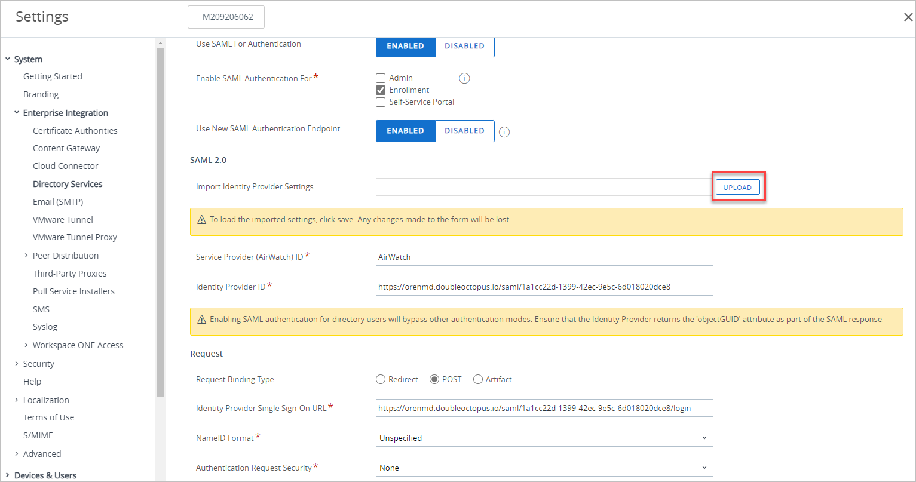Collapse the System tree section
The width and height of the screenshot is (916, 482).
(x=8, y=59)
